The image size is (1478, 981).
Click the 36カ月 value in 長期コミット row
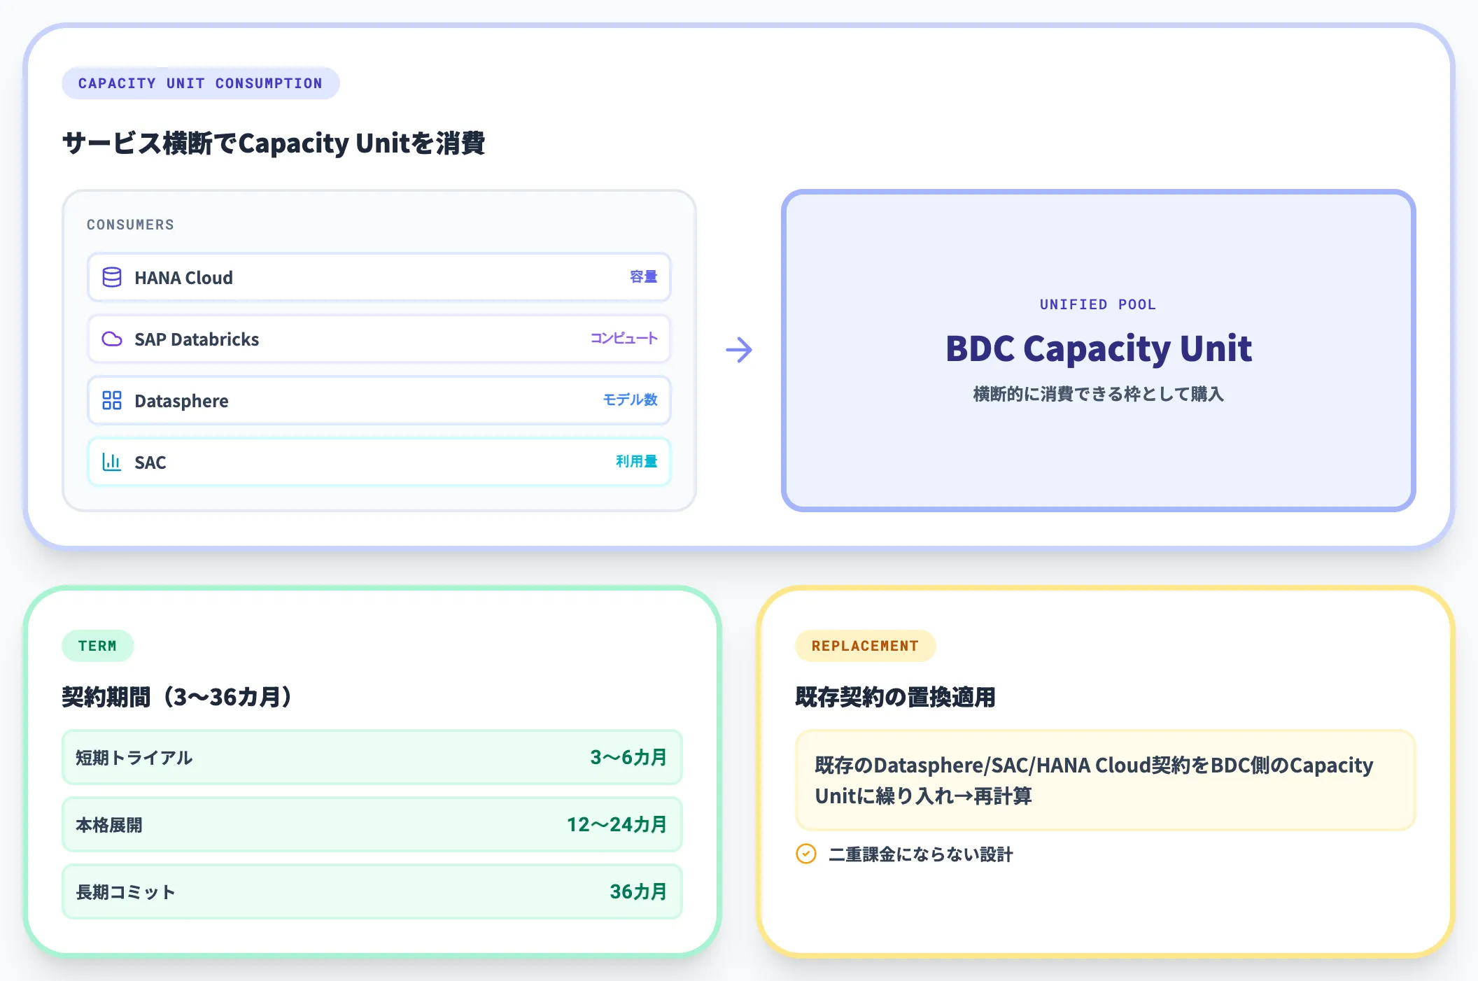coord(638,891)
